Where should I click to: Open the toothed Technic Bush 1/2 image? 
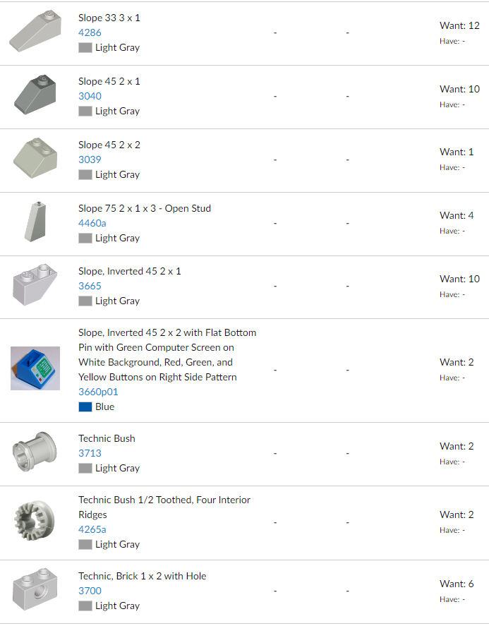35,522
